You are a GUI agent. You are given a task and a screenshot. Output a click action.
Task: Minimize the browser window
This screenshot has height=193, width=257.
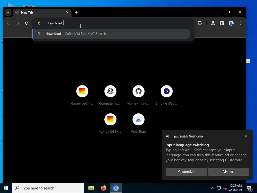tap(217, 12)
